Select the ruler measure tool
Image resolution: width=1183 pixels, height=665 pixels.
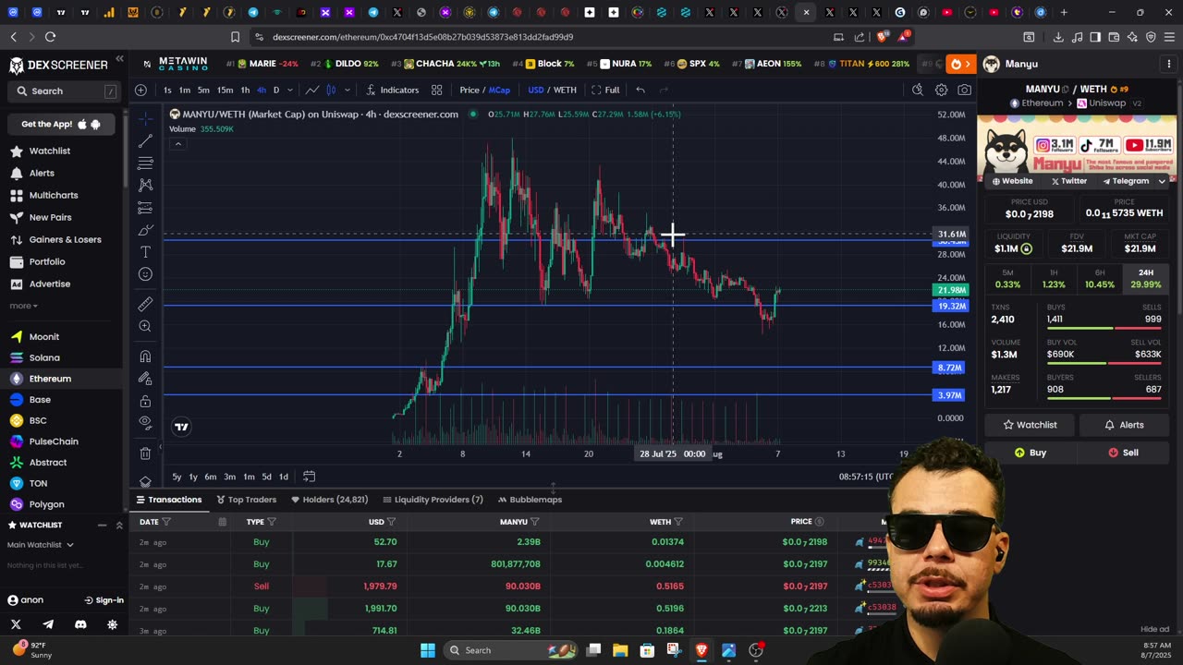click(145, 304)
